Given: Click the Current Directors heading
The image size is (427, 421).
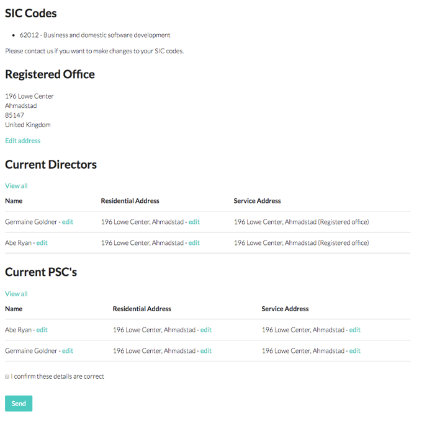Looking at the screenshot, I should coord(51,165).
